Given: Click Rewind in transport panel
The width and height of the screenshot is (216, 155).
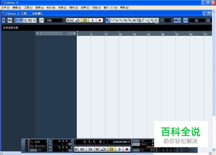Looking at the screenshot, I should [x=82, y=149].
